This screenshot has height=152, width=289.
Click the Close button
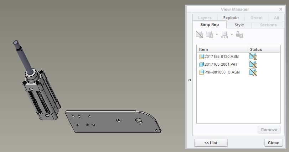[x=274, y=143]
